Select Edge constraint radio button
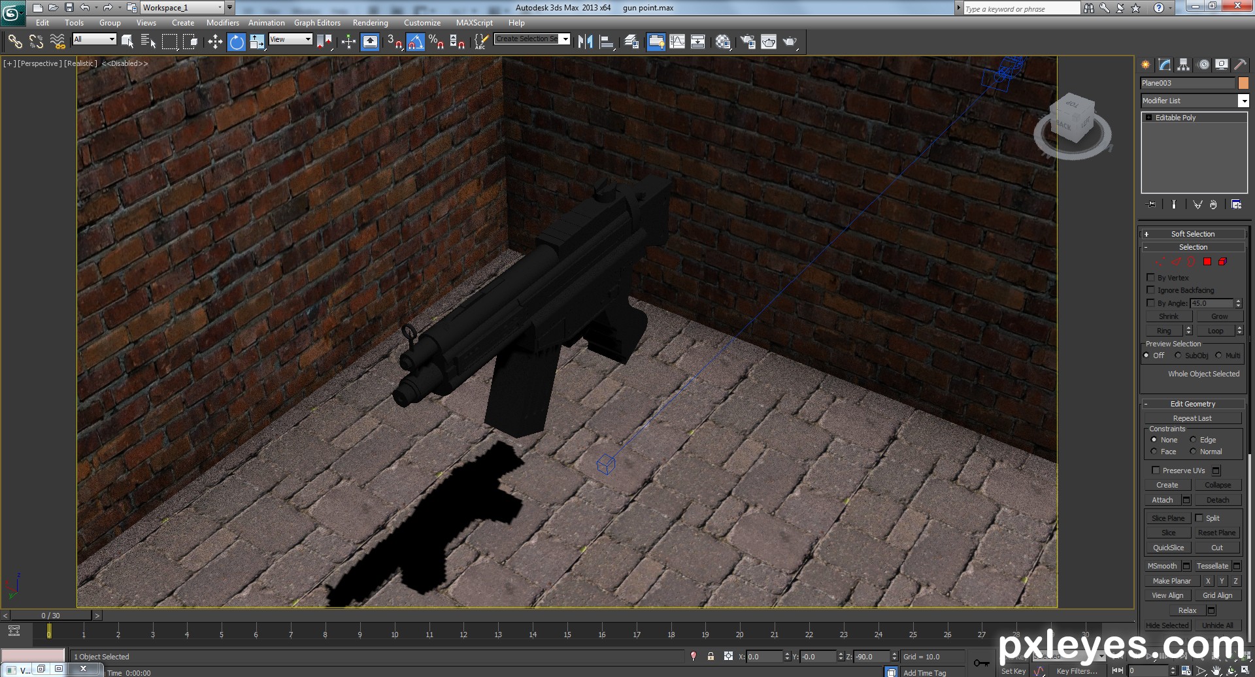The image size is (1255, 677). [1193, 440]
